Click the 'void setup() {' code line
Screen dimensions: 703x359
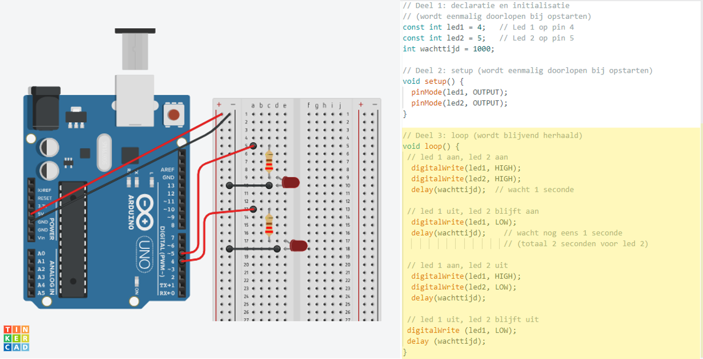433,81
